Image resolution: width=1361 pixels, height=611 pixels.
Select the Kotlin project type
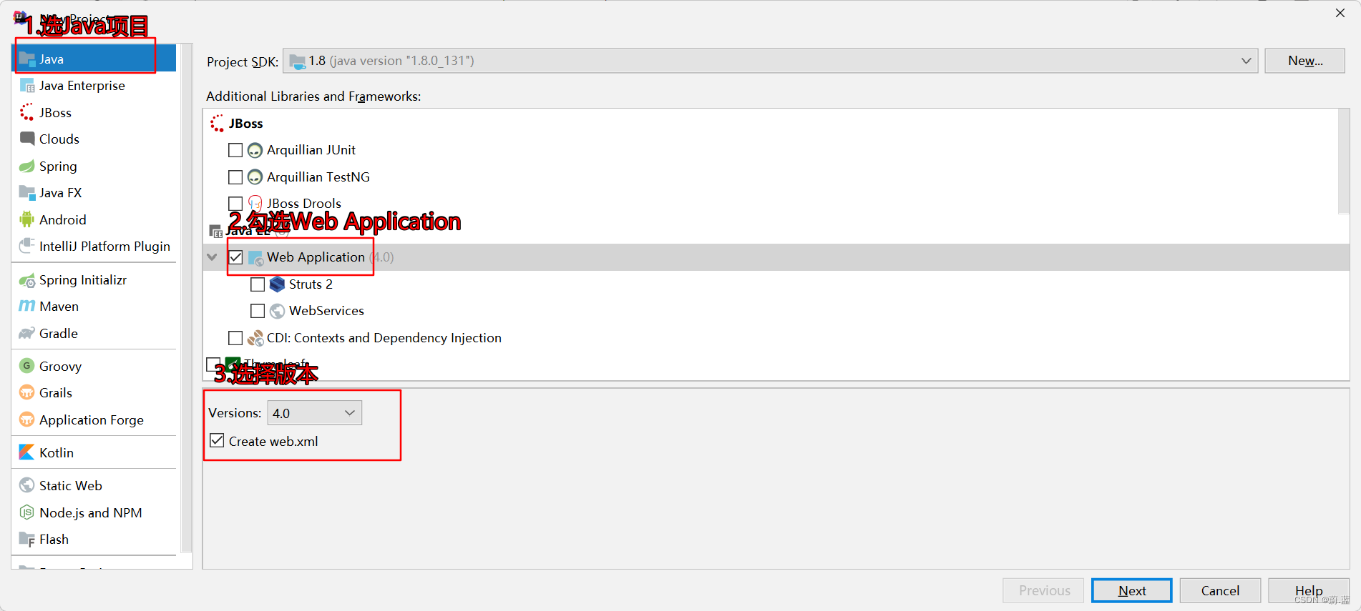(x=94, y=452)
